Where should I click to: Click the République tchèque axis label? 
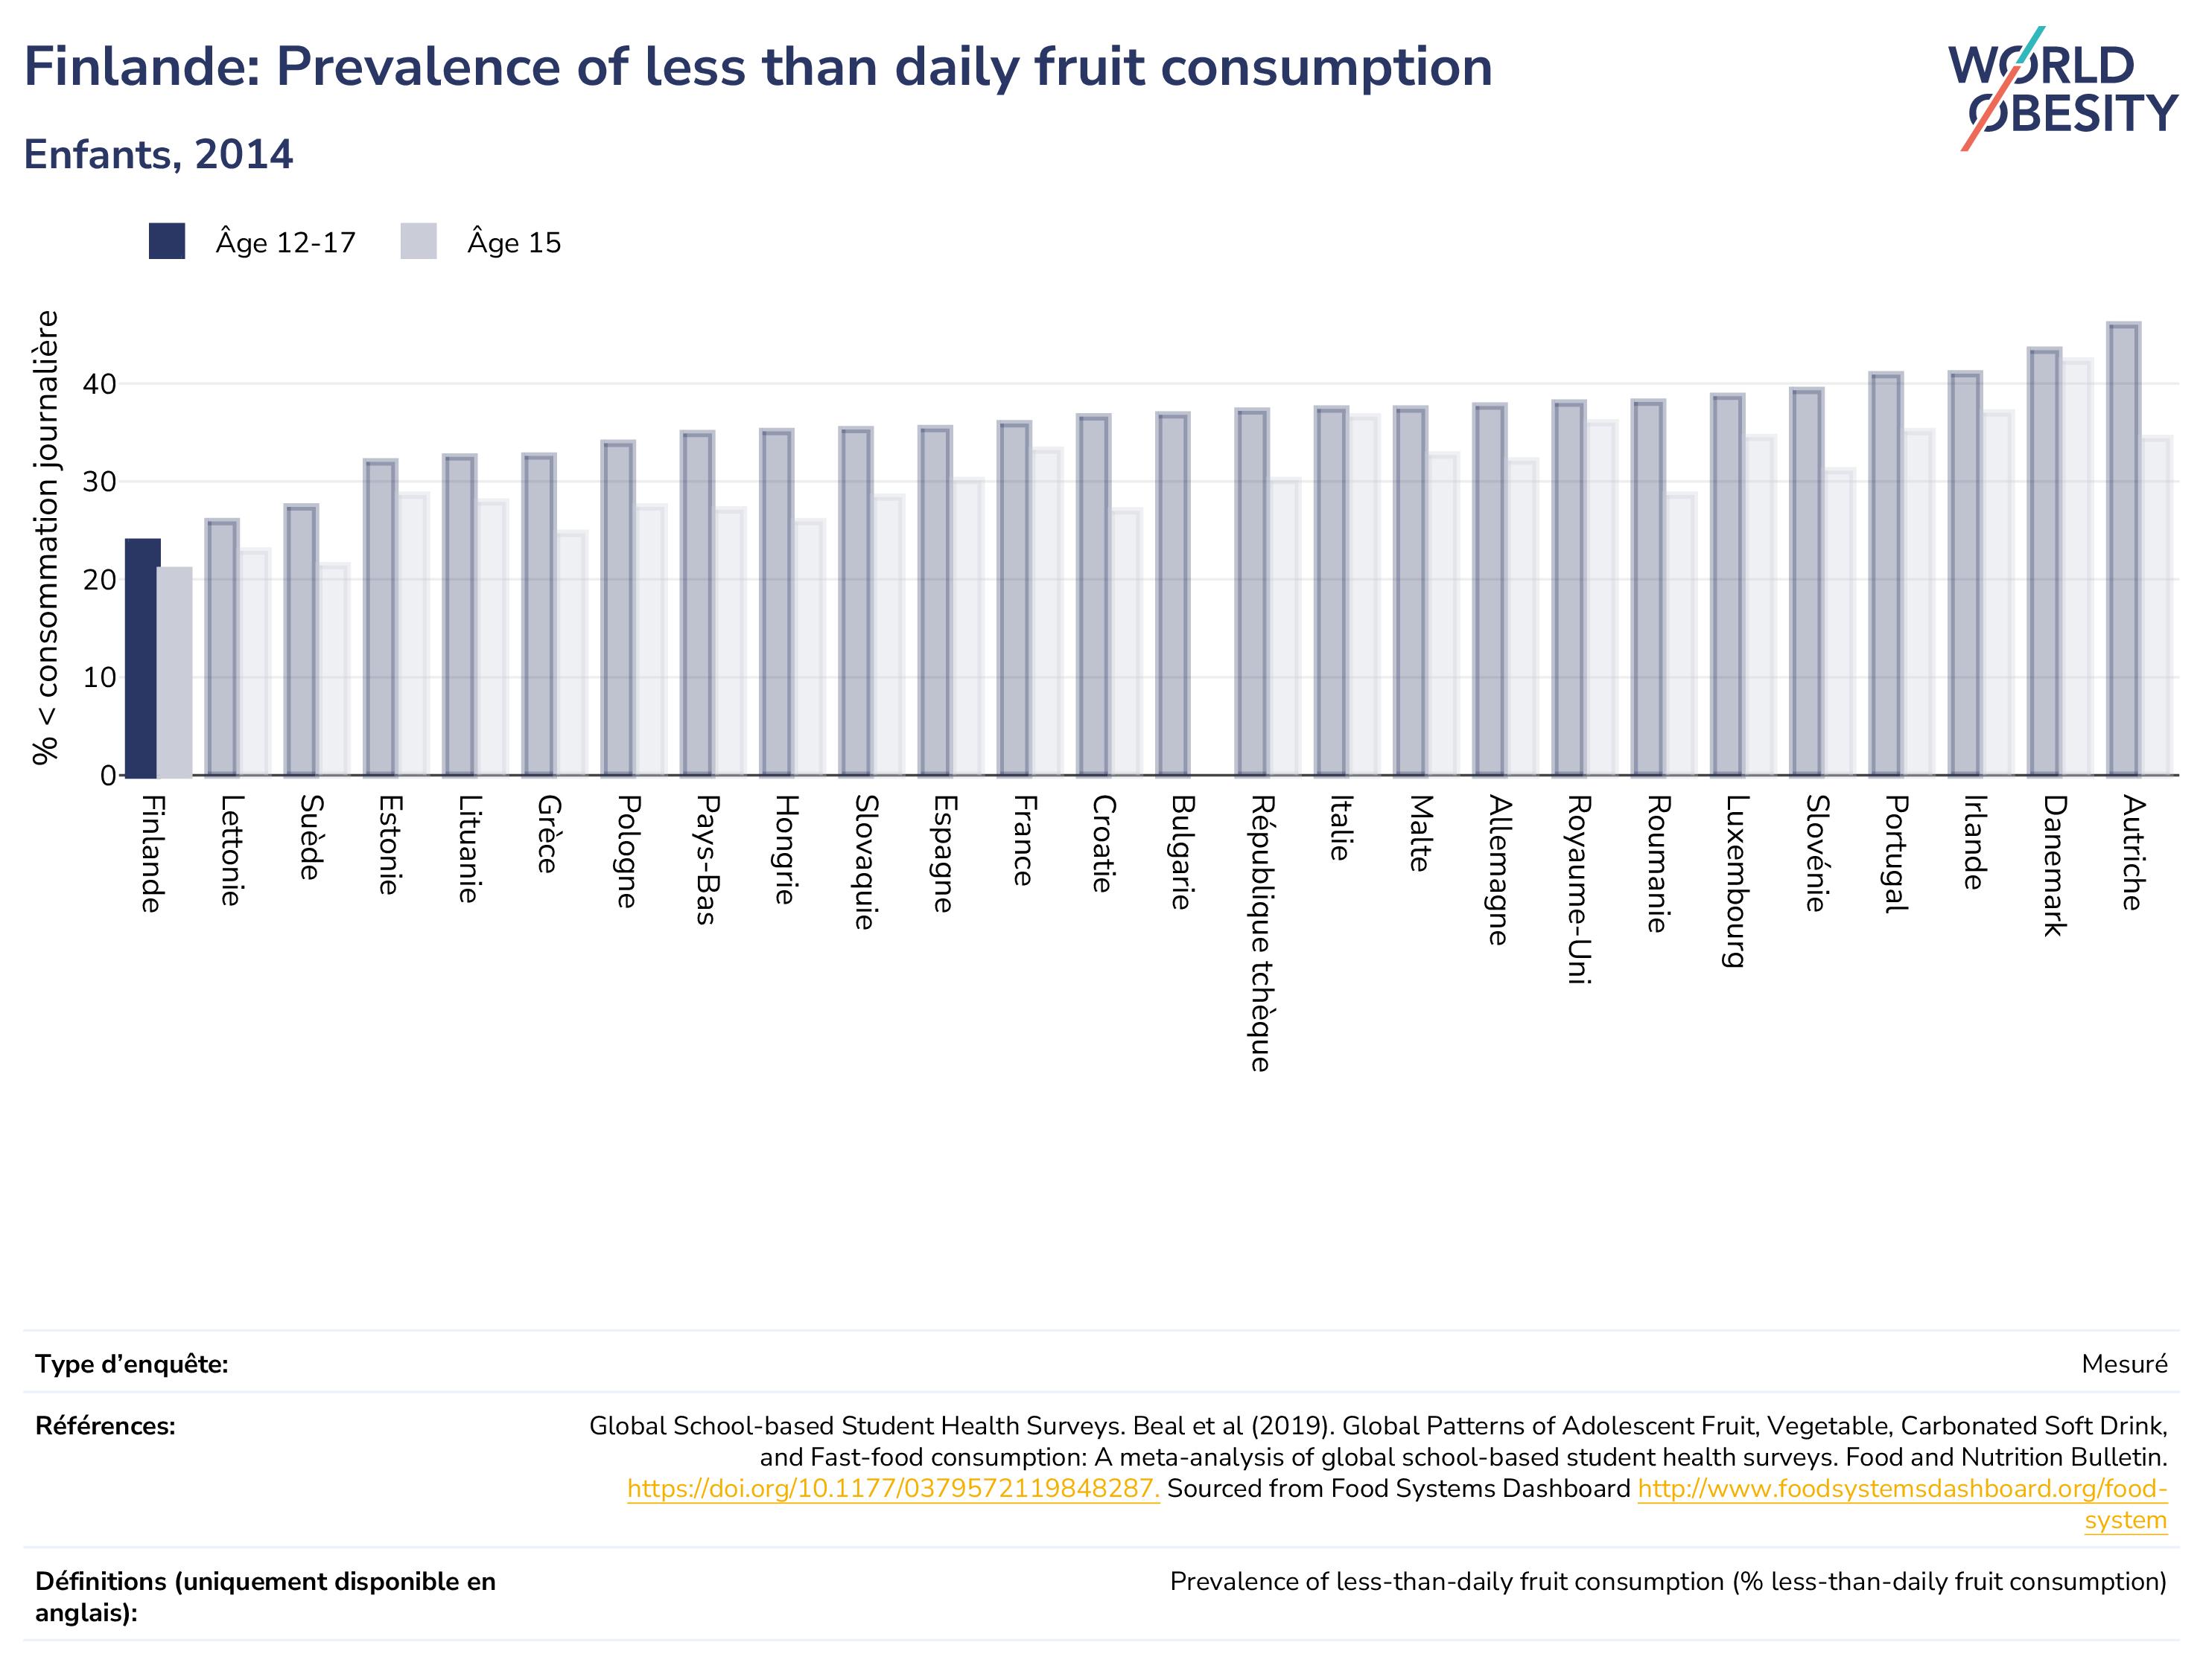coord(1261,933)
